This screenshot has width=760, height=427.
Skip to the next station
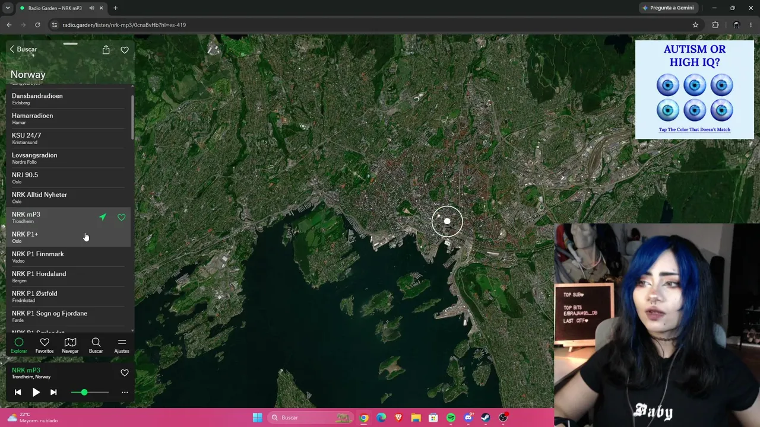[53, 392]
